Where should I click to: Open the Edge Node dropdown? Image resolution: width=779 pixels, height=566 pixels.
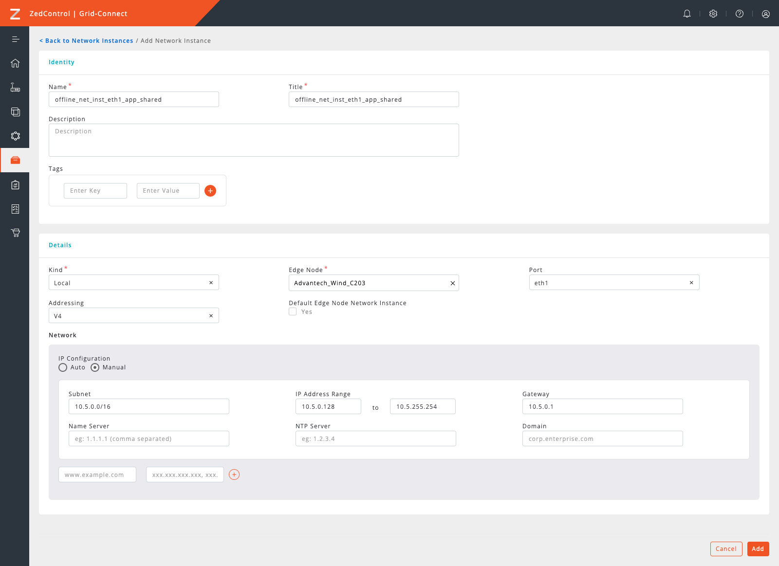point(374,283)
